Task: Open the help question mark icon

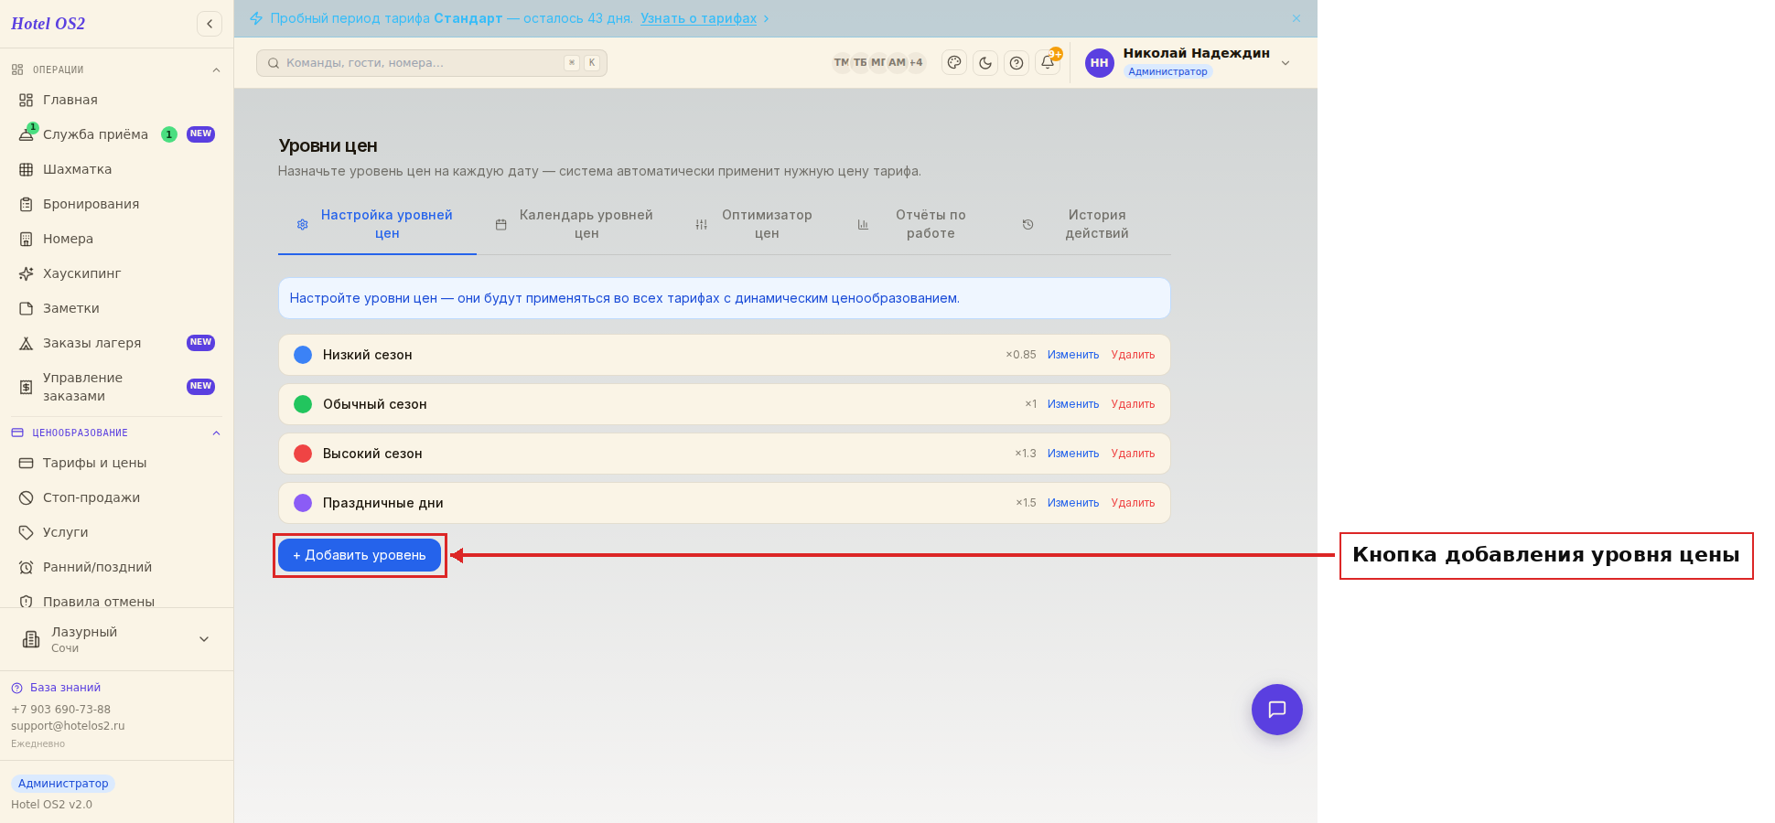Action: [1017, 63]
